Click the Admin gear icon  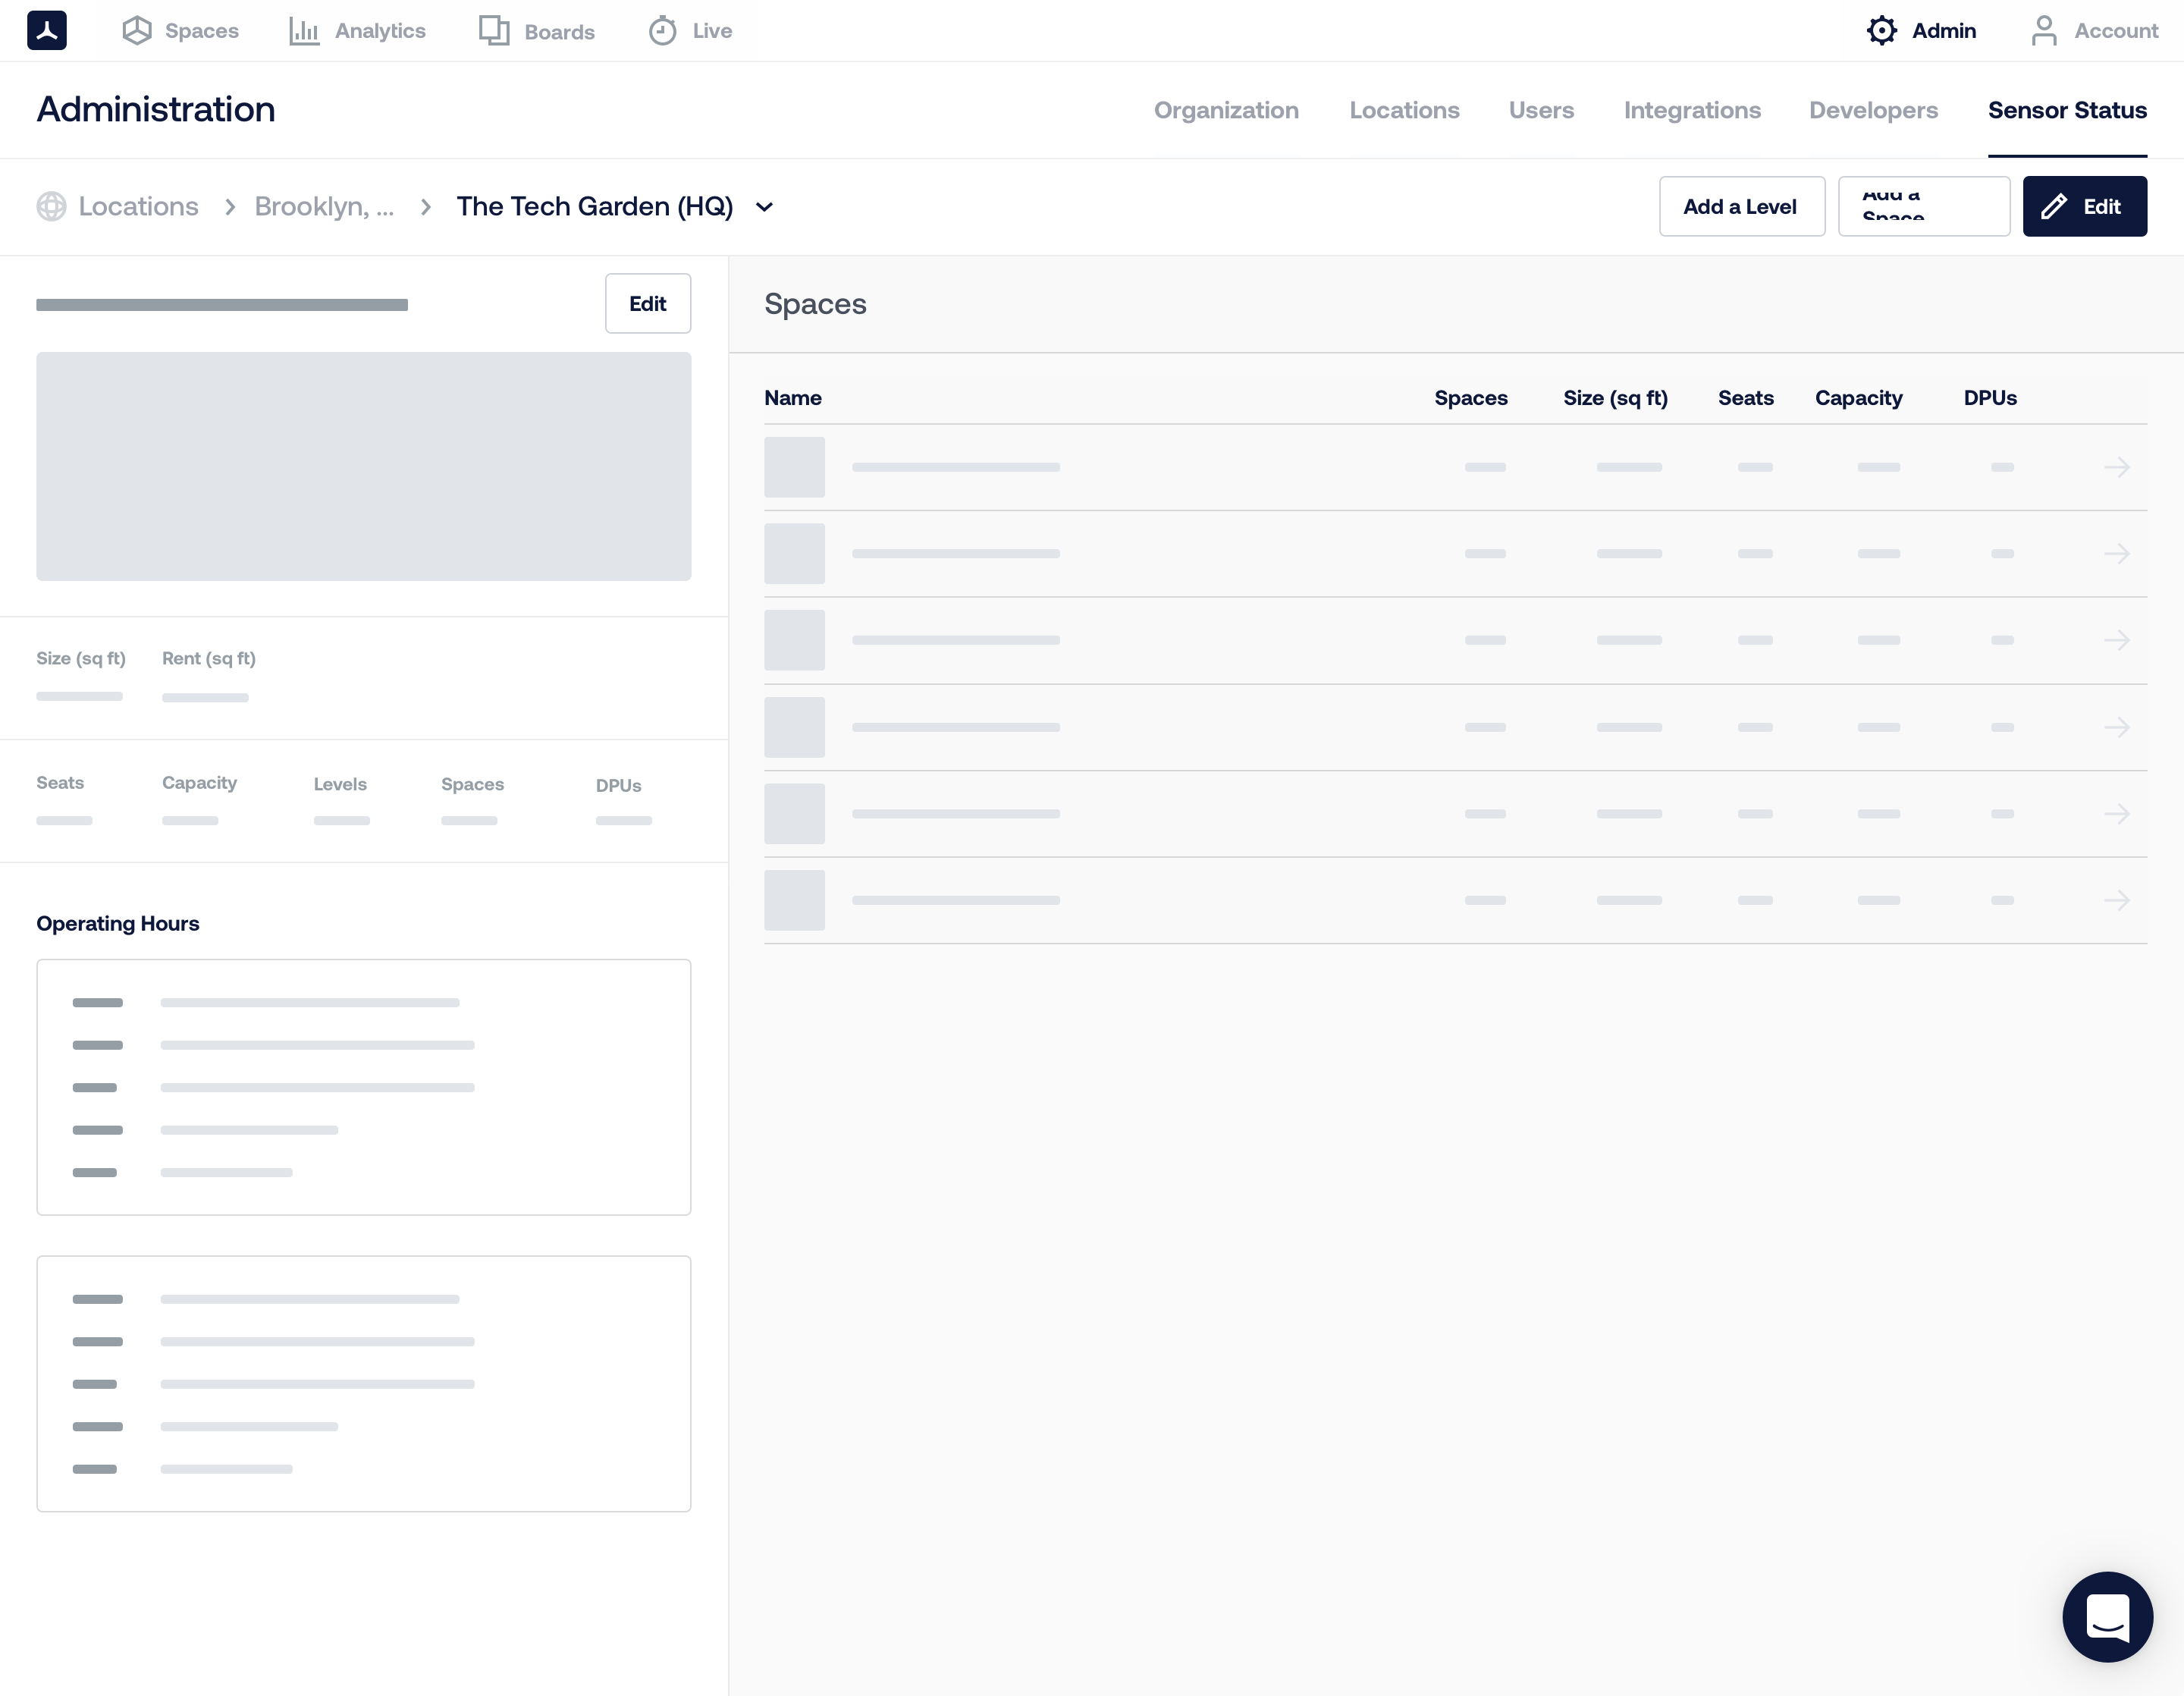pos(1881,30)
